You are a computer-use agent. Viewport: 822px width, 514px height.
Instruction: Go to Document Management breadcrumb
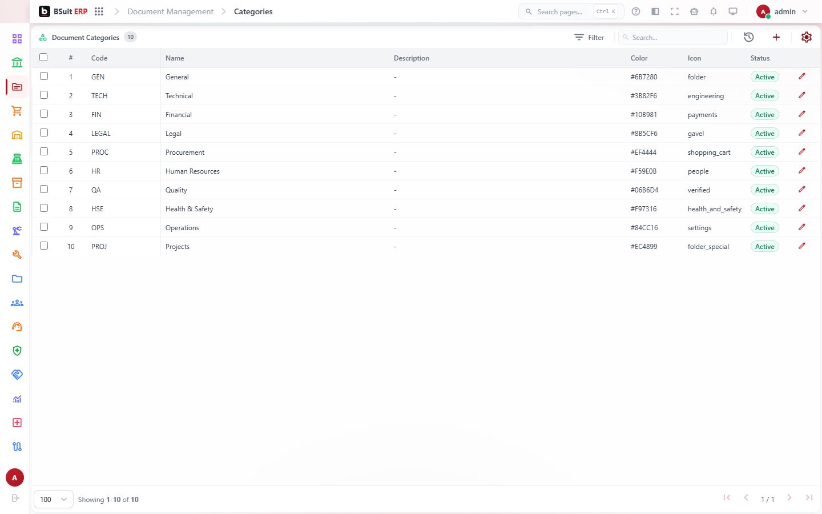coord(170,11)
